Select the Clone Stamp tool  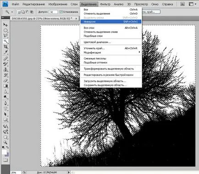click(x=6, y=70)
